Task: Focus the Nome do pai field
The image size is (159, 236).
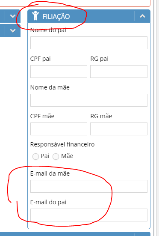Action: click(x=89, y=43)
